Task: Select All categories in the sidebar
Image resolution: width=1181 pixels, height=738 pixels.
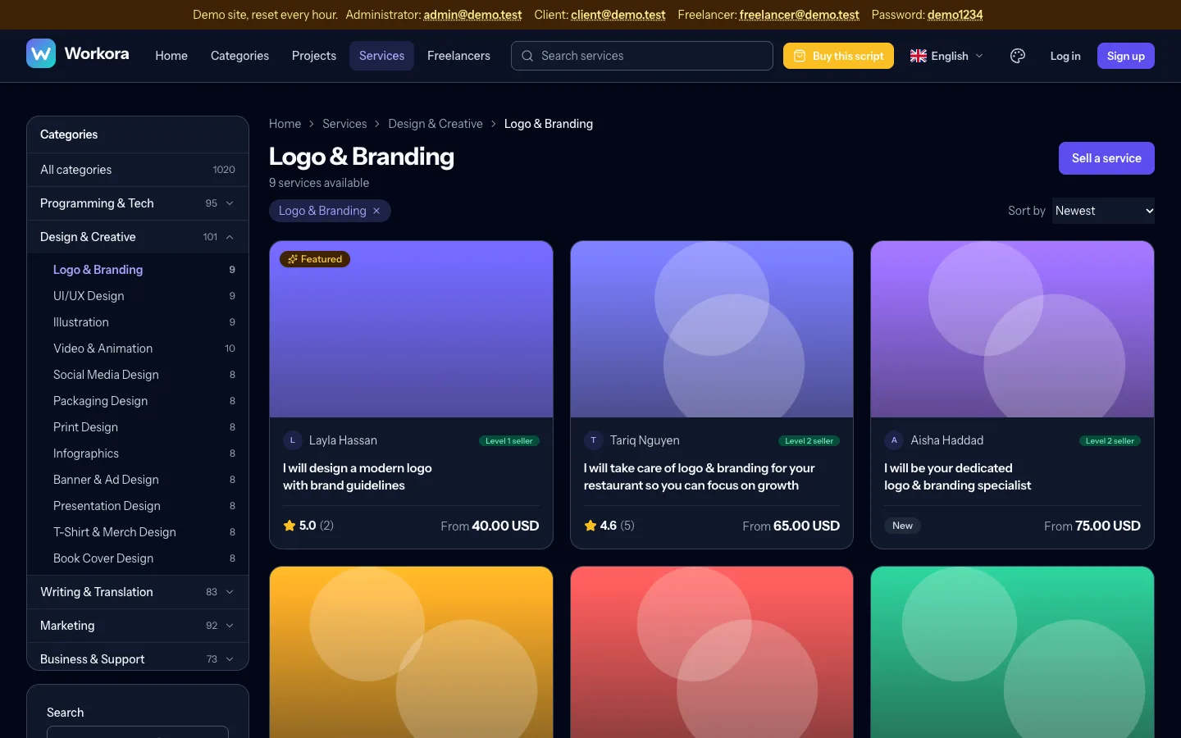Action: coord(138,170)
